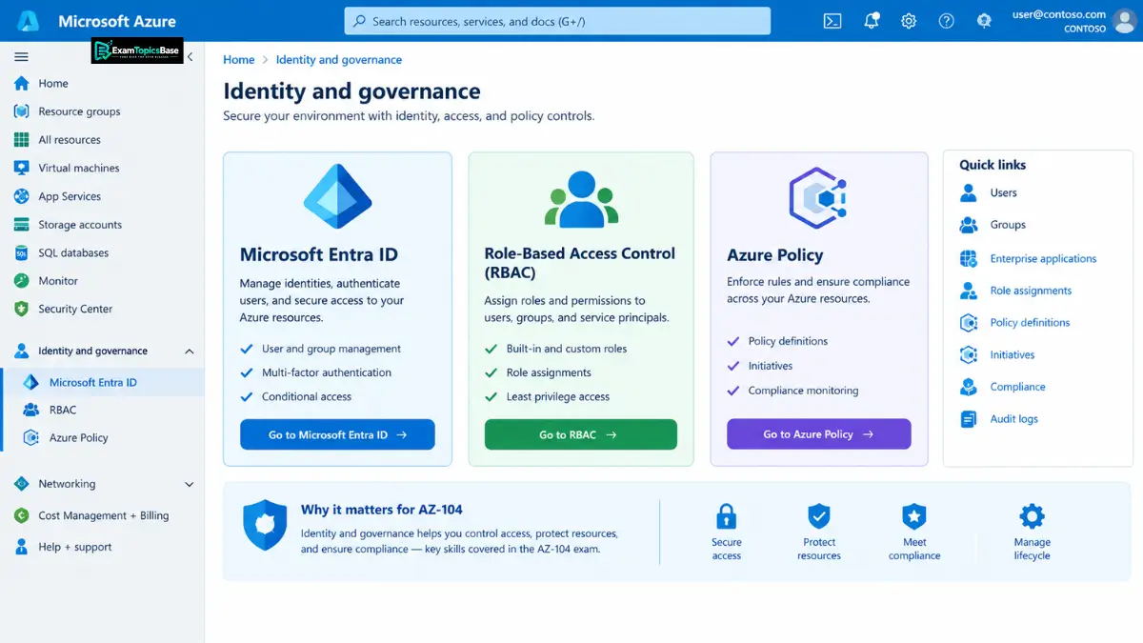
Task: Click the Manage lifecycle gear icon
Action: point(1032,516)
